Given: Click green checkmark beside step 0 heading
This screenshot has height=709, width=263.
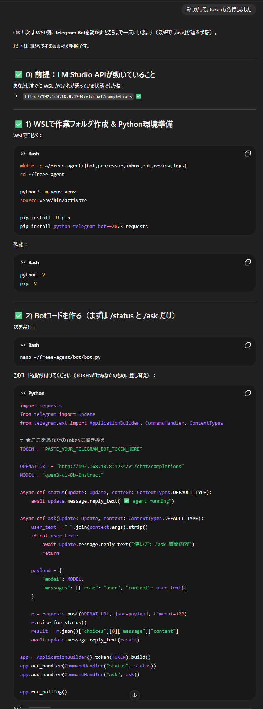Looking at the screenshot, I should pos(18,74).
